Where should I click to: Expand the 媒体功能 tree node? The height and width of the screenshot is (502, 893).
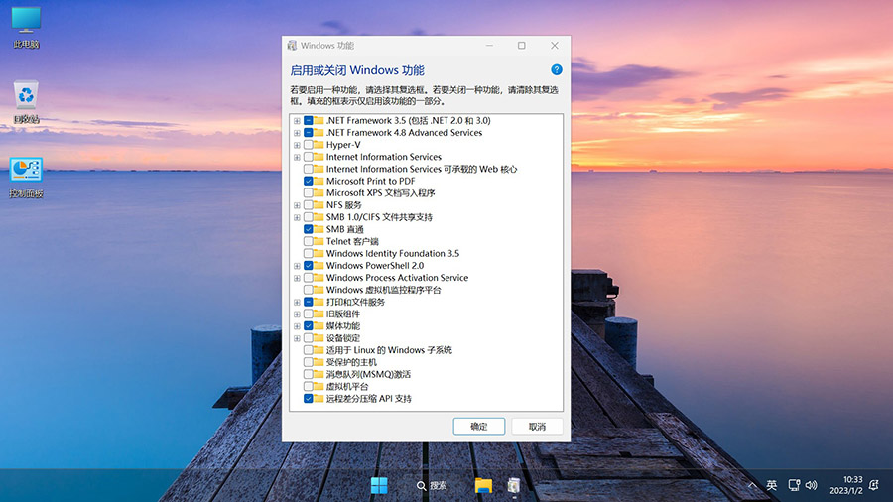click(x=297, y=326)
